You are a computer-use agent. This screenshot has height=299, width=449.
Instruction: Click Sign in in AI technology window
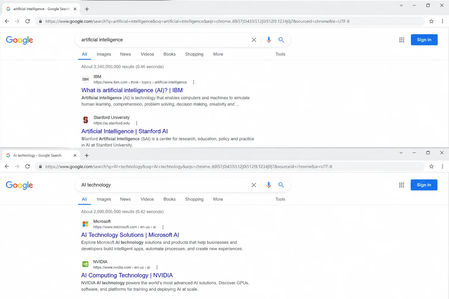[x=424, y=185]
